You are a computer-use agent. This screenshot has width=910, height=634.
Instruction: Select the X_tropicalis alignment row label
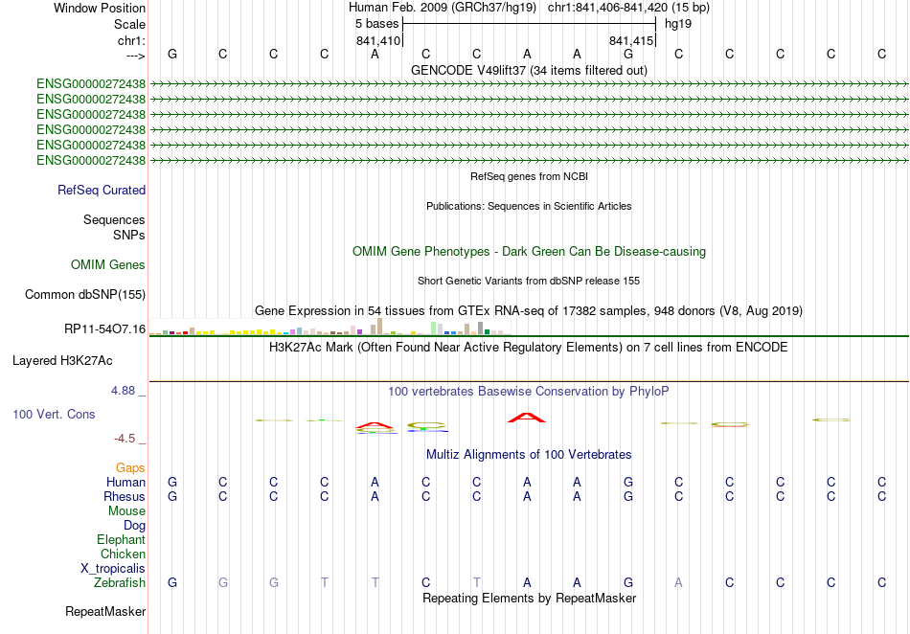coord(113,569)
